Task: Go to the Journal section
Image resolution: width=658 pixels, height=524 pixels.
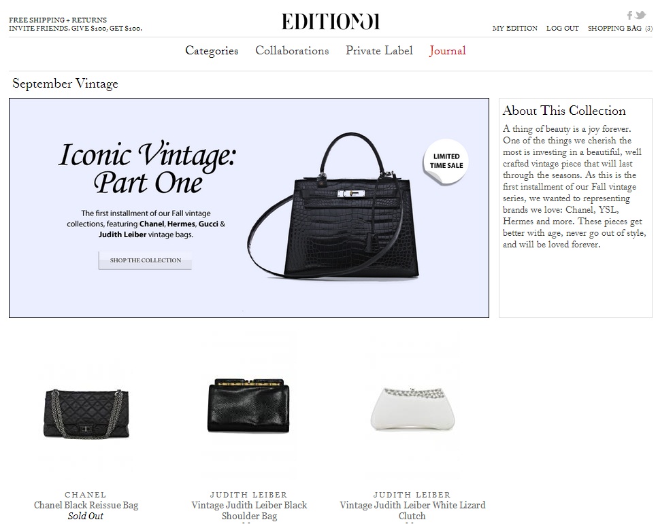Action: (447, 51)
